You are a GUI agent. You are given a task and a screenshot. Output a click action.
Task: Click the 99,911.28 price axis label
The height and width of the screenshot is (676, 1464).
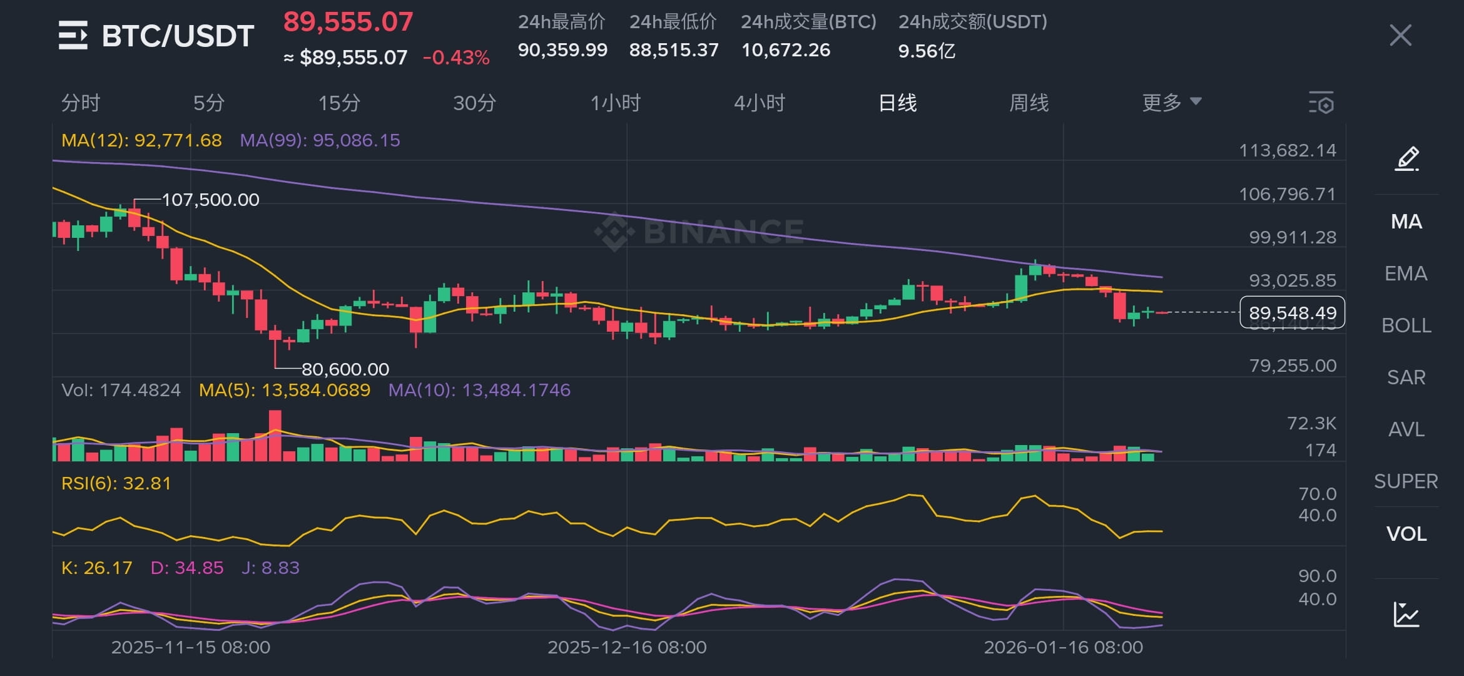point(1293,237)
